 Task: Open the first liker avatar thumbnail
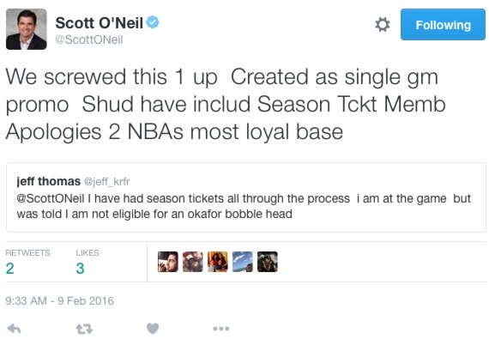168,262
